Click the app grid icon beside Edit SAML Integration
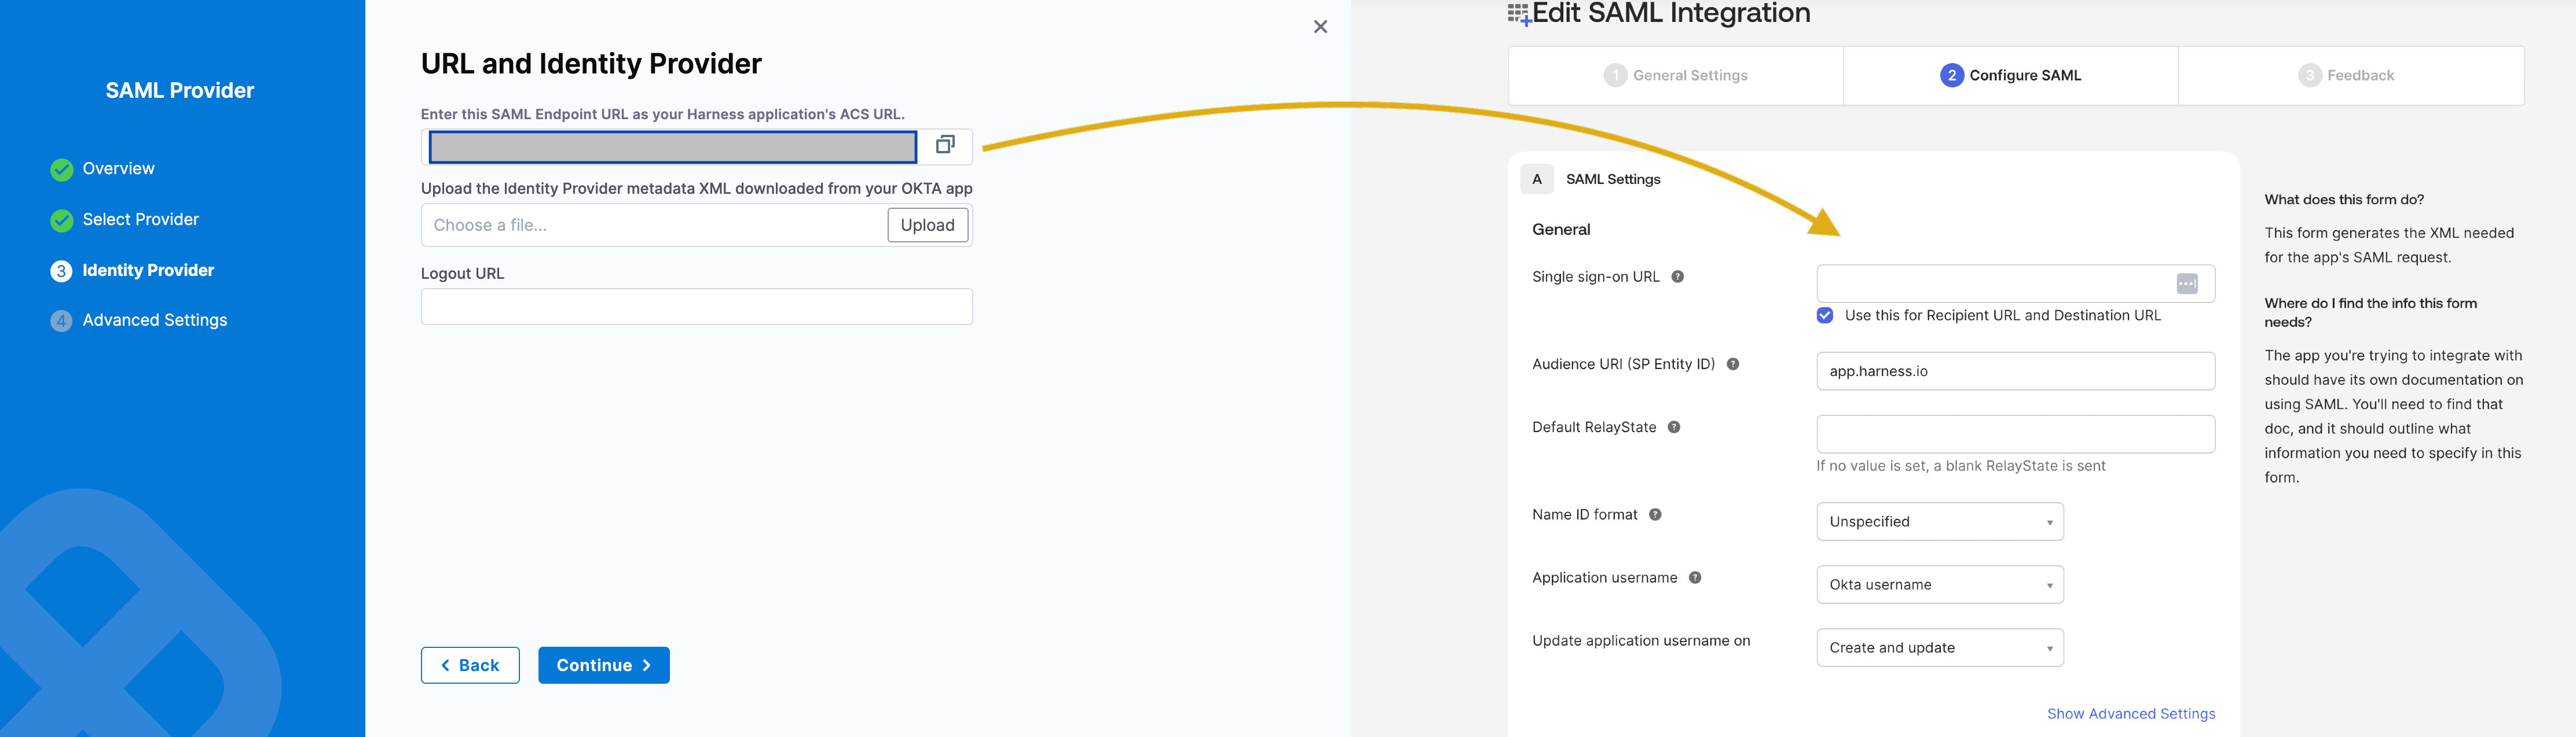Viewport: 2576px width, 737px height. pos(1518,14)
